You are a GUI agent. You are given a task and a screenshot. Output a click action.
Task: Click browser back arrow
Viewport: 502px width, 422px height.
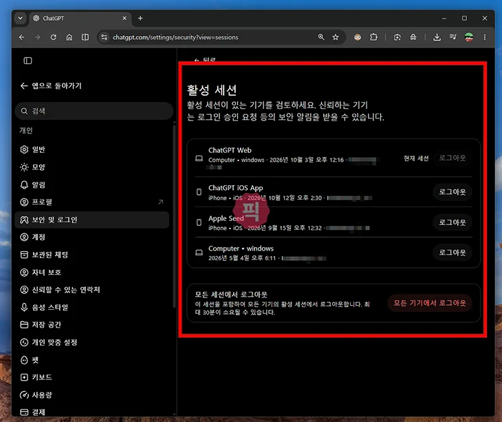pyautogui.click(x=22, y=37)
